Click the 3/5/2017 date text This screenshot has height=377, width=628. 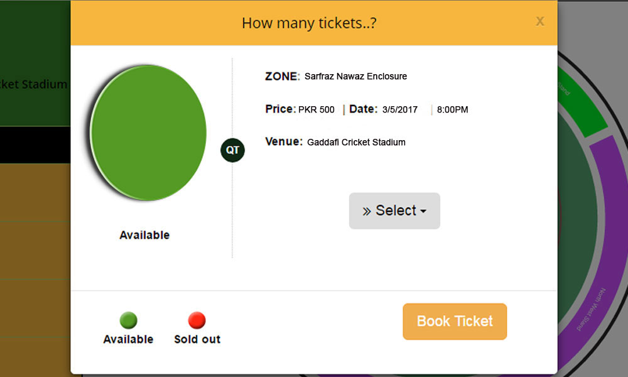click(399, 110)
